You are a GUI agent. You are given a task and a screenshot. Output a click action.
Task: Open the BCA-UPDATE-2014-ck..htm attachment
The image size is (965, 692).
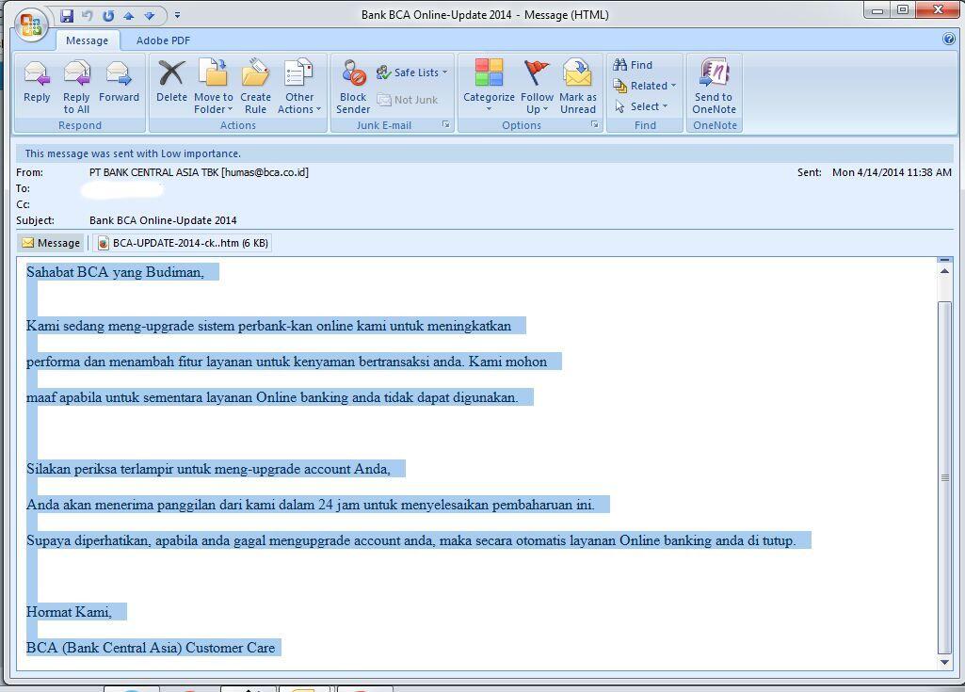coord(183,243)
